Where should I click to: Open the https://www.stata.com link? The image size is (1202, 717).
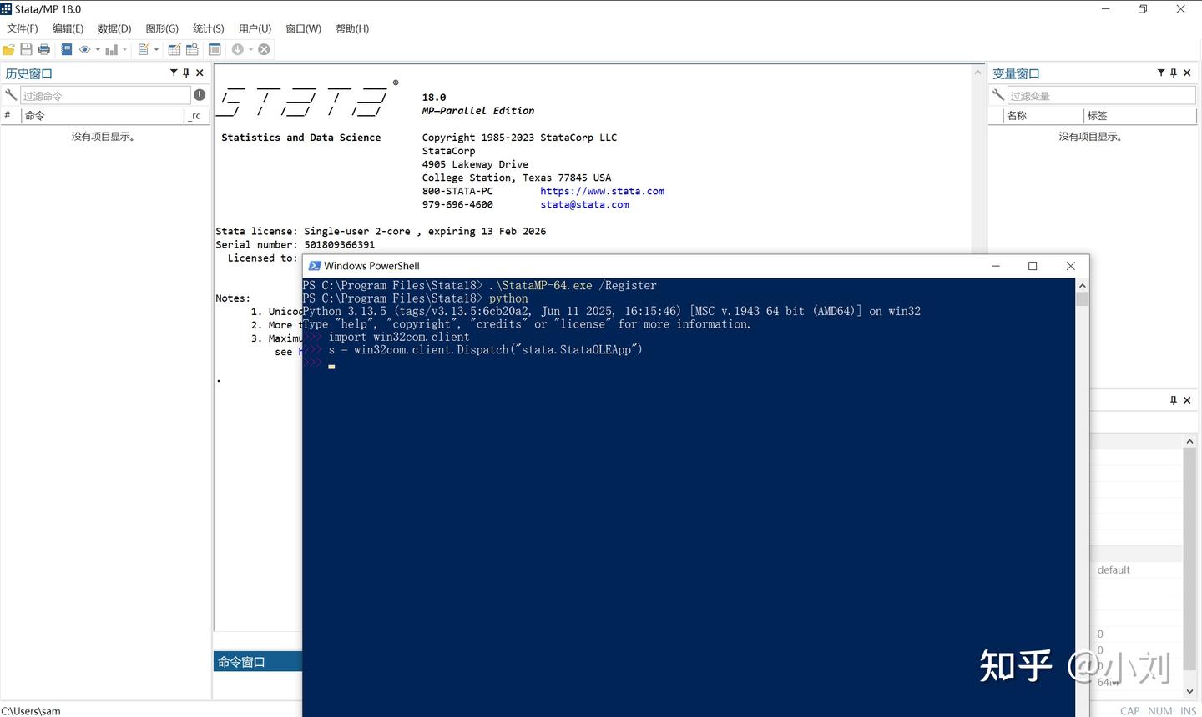(x=602, y=191)
